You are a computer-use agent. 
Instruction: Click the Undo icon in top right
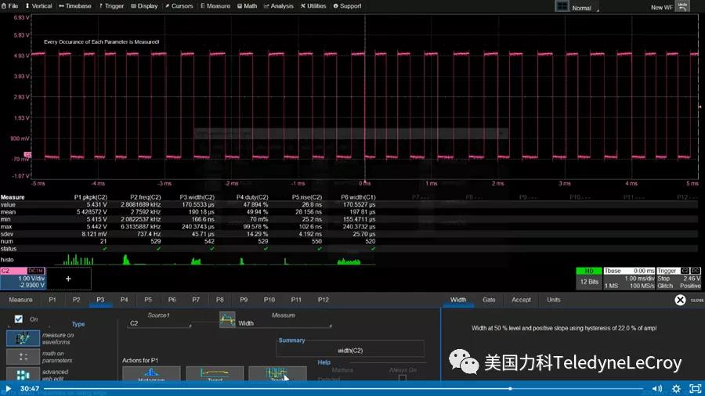[x=682, y=6]
